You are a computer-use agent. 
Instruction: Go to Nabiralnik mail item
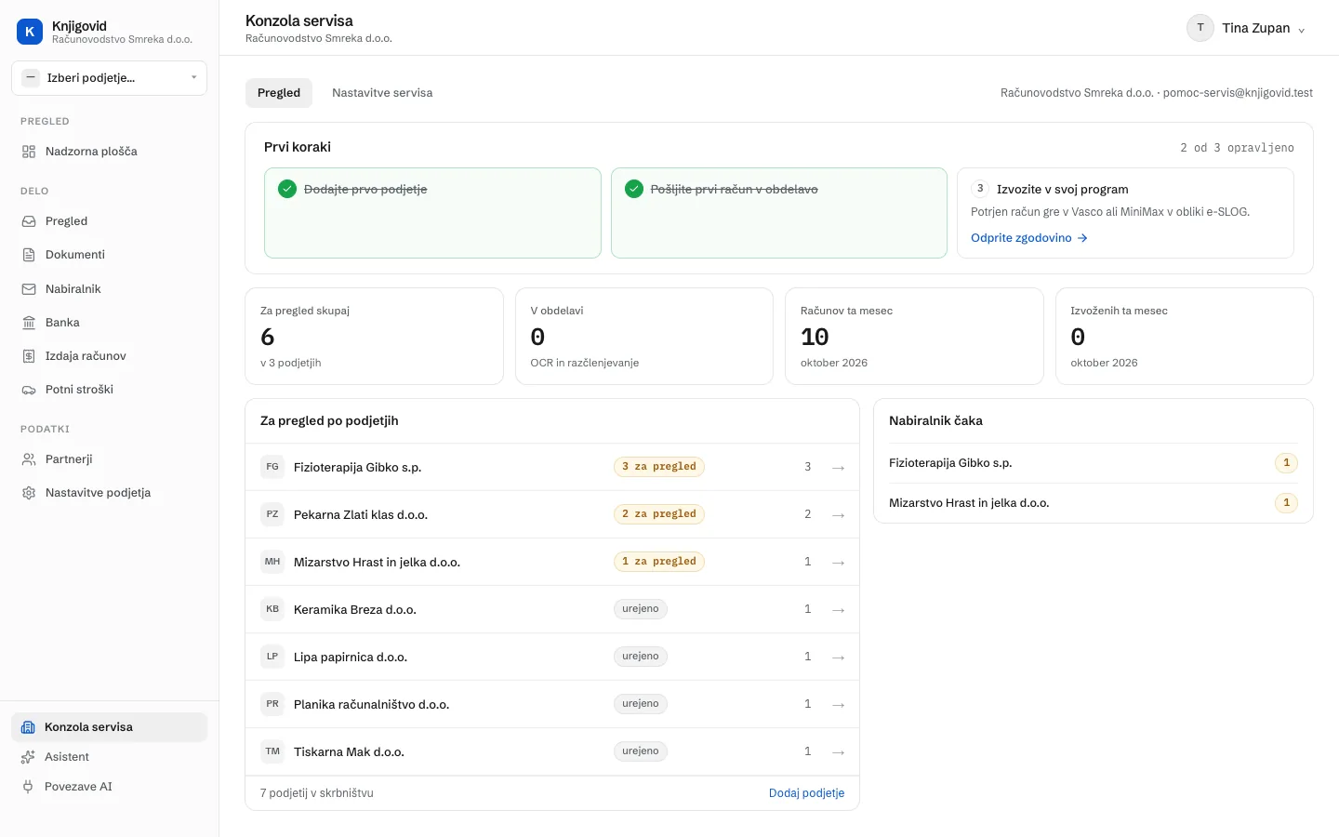coord(109,289)
